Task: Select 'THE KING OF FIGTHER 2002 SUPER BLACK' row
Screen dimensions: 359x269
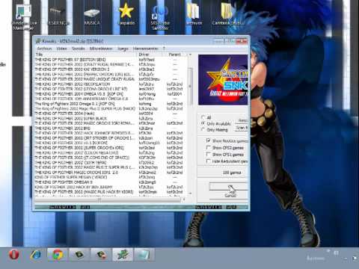Action: pos(110,118)
